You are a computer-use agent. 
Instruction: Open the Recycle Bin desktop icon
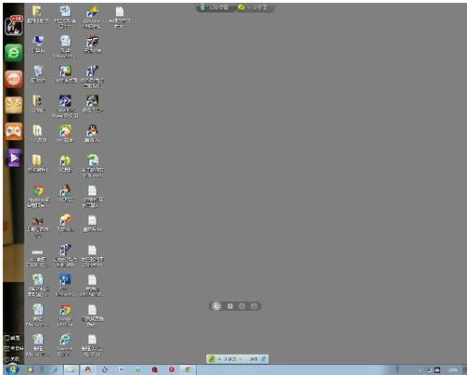click(38, 73)
